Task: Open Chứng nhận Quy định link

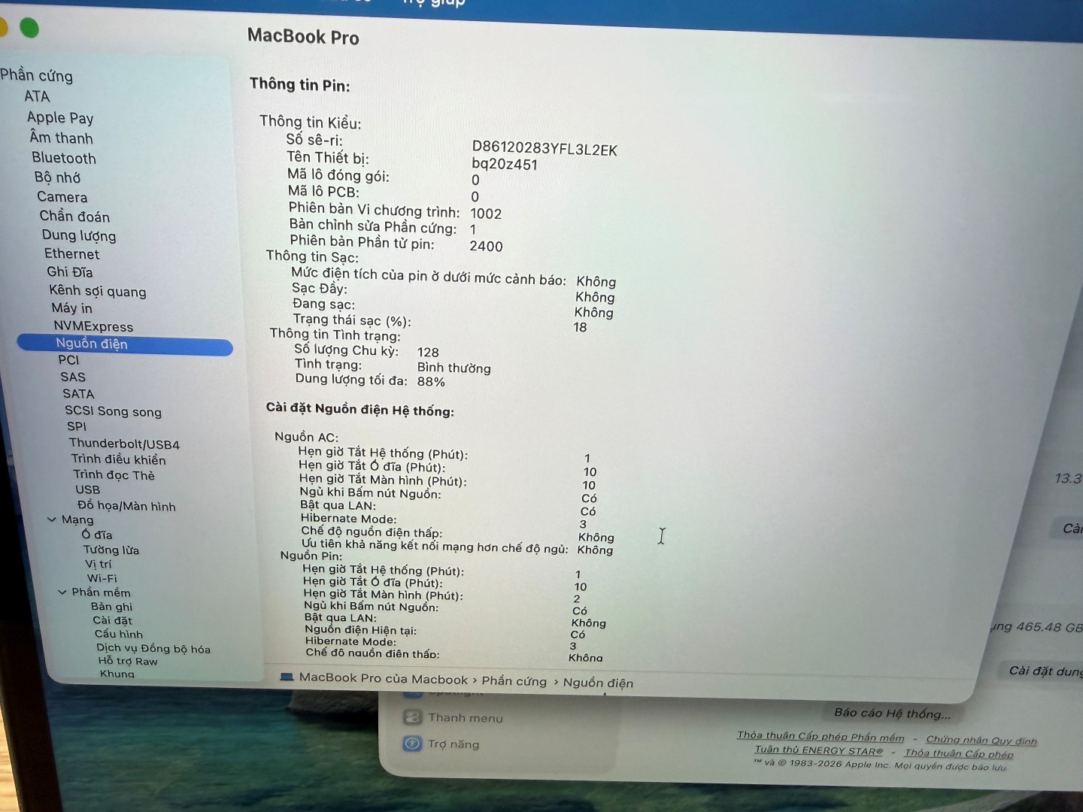Action: pos(981,741)
